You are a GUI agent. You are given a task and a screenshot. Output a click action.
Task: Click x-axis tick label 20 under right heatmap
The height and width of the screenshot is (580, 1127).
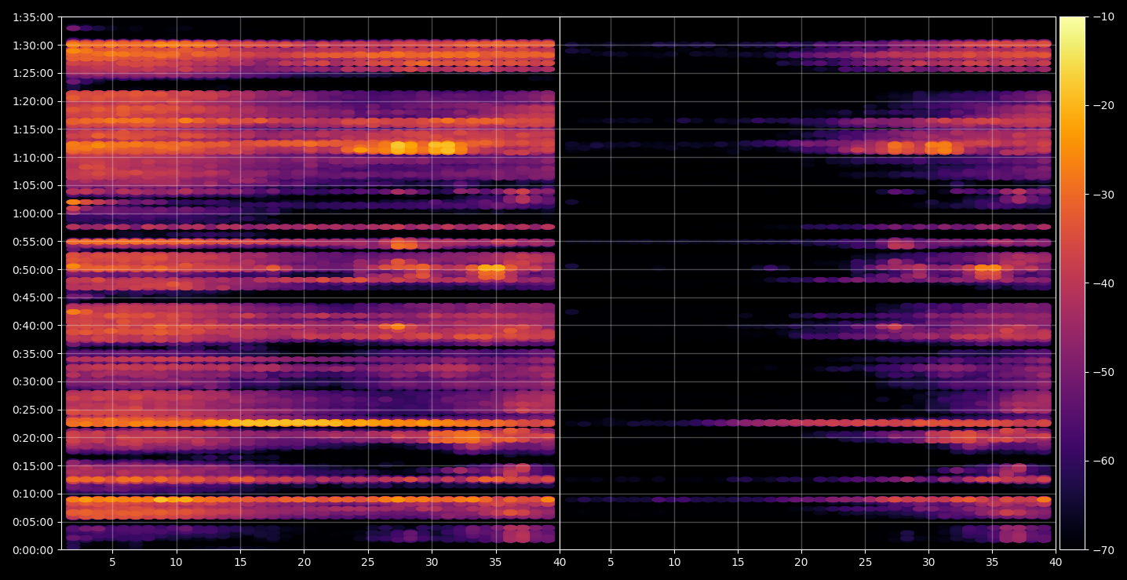coord(801,563)
